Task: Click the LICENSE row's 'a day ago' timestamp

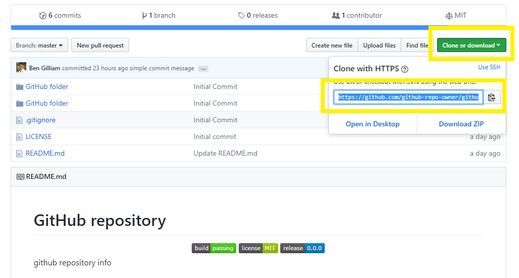Action: pos(485,136)
